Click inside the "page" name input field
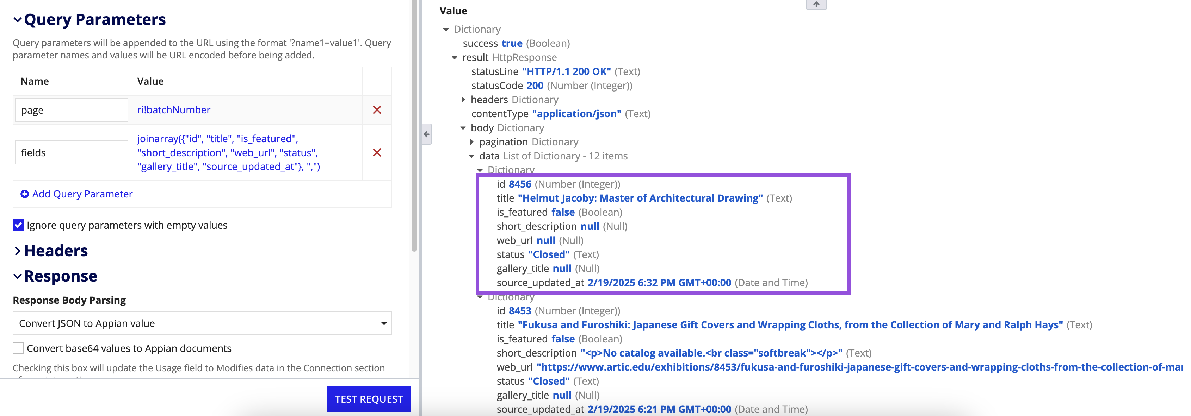 71,110
